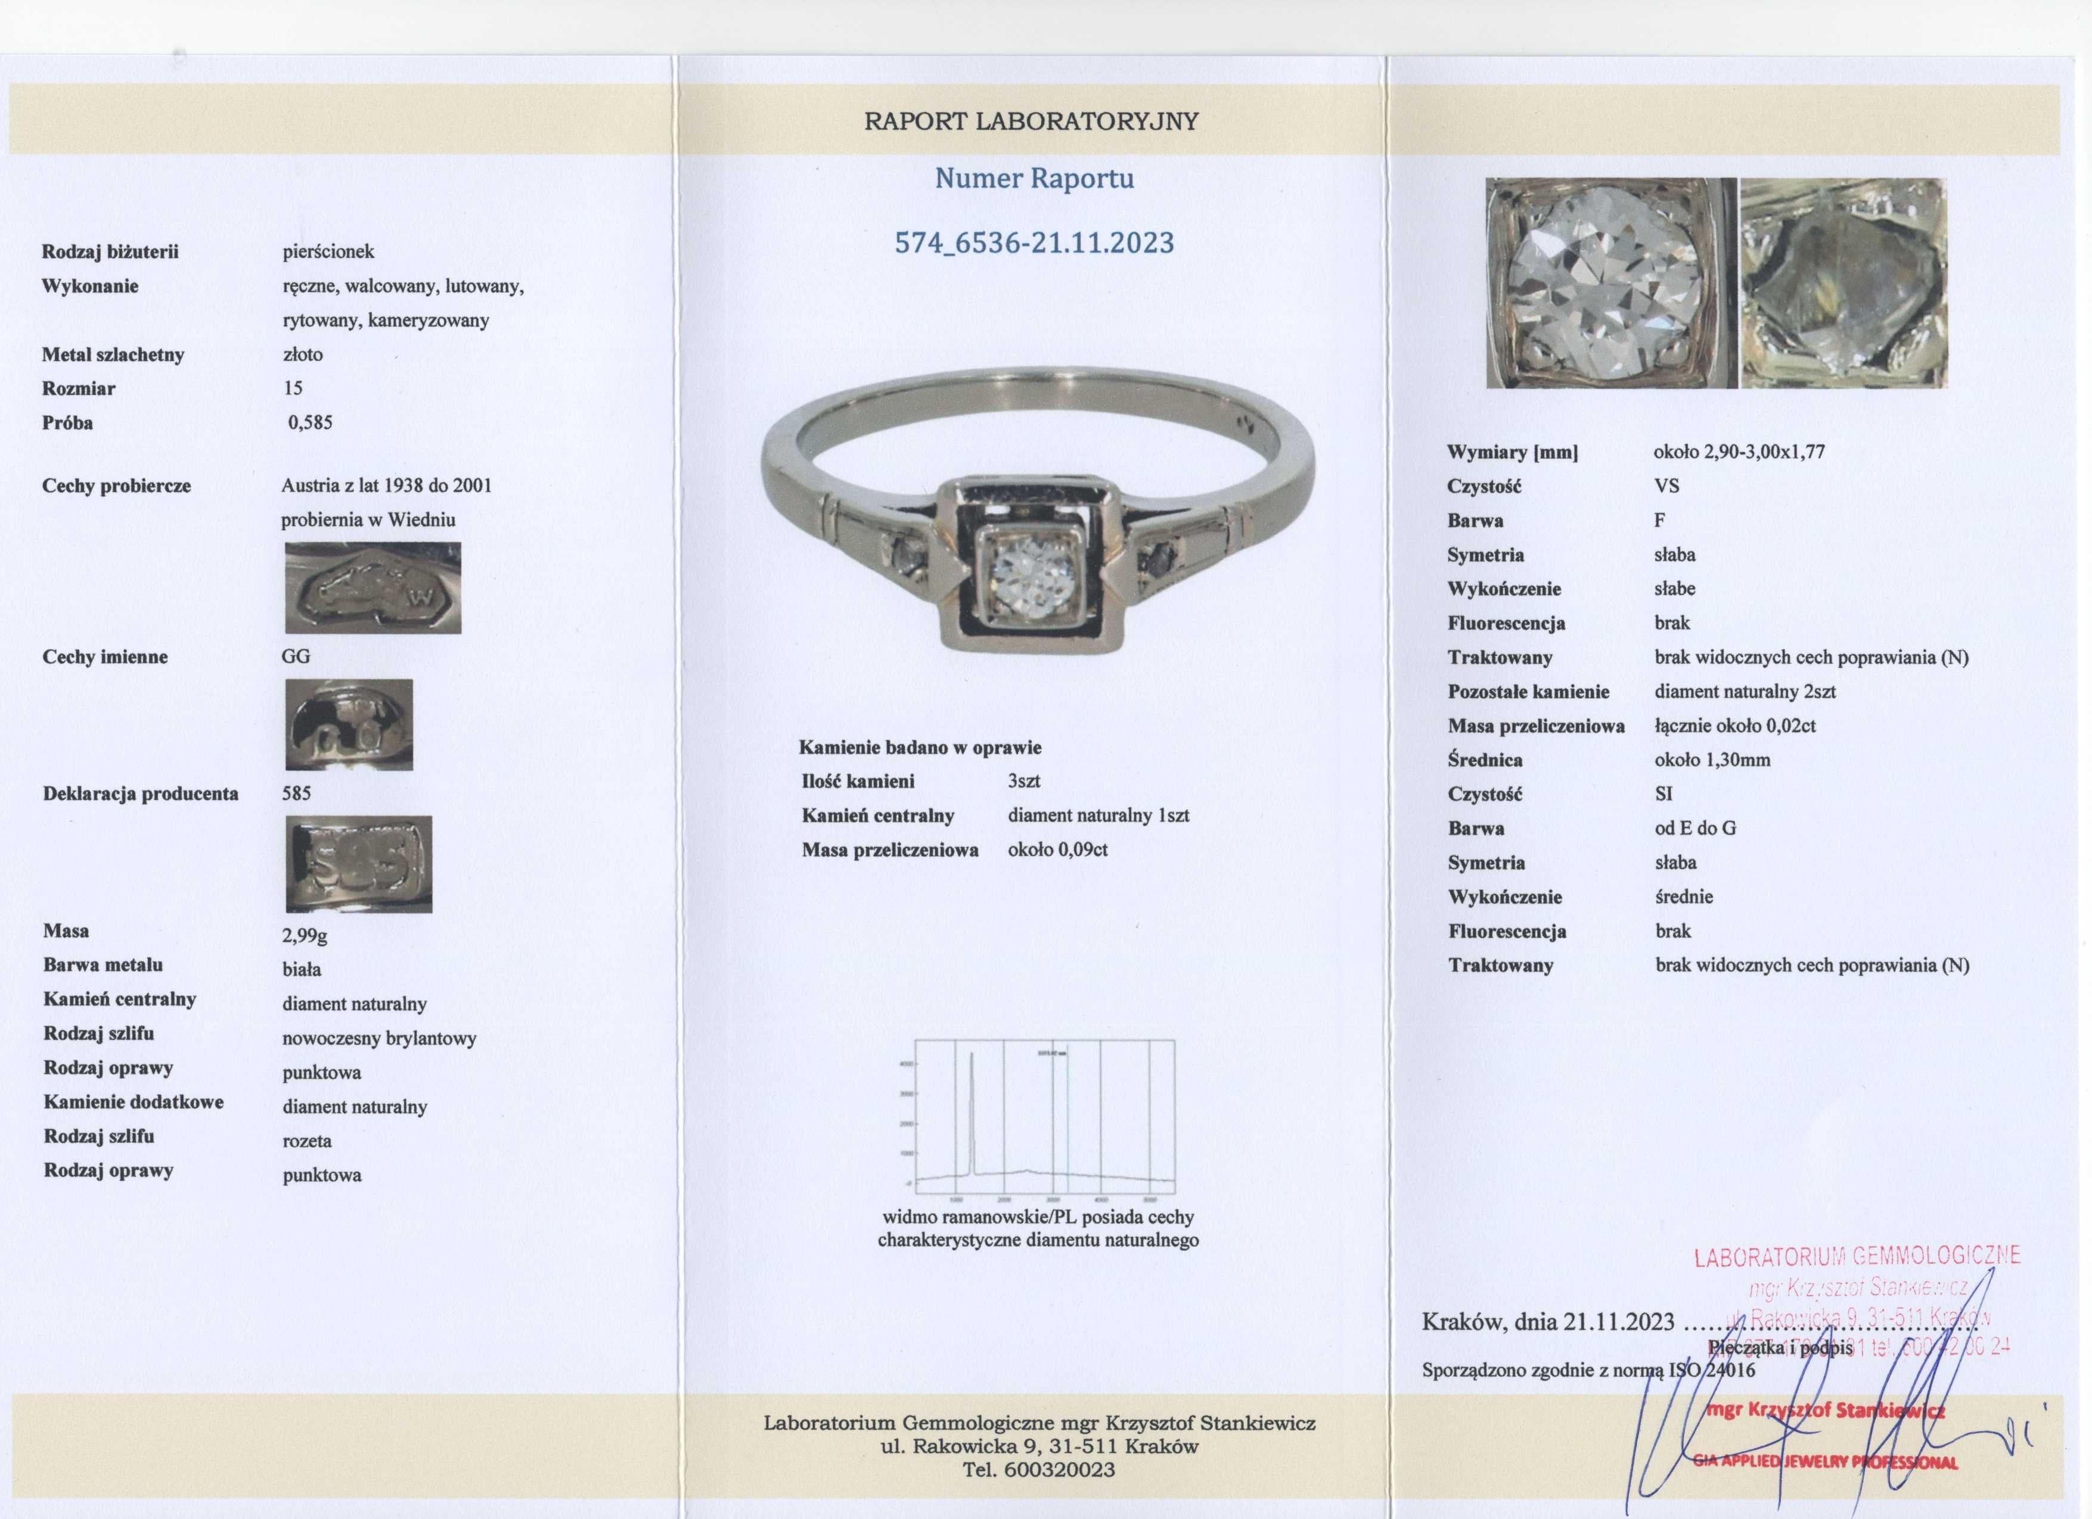Click the value nowoczesny brylantowy
This screenshot has height=1519, width=2092.
click(x=379, y=1038)
